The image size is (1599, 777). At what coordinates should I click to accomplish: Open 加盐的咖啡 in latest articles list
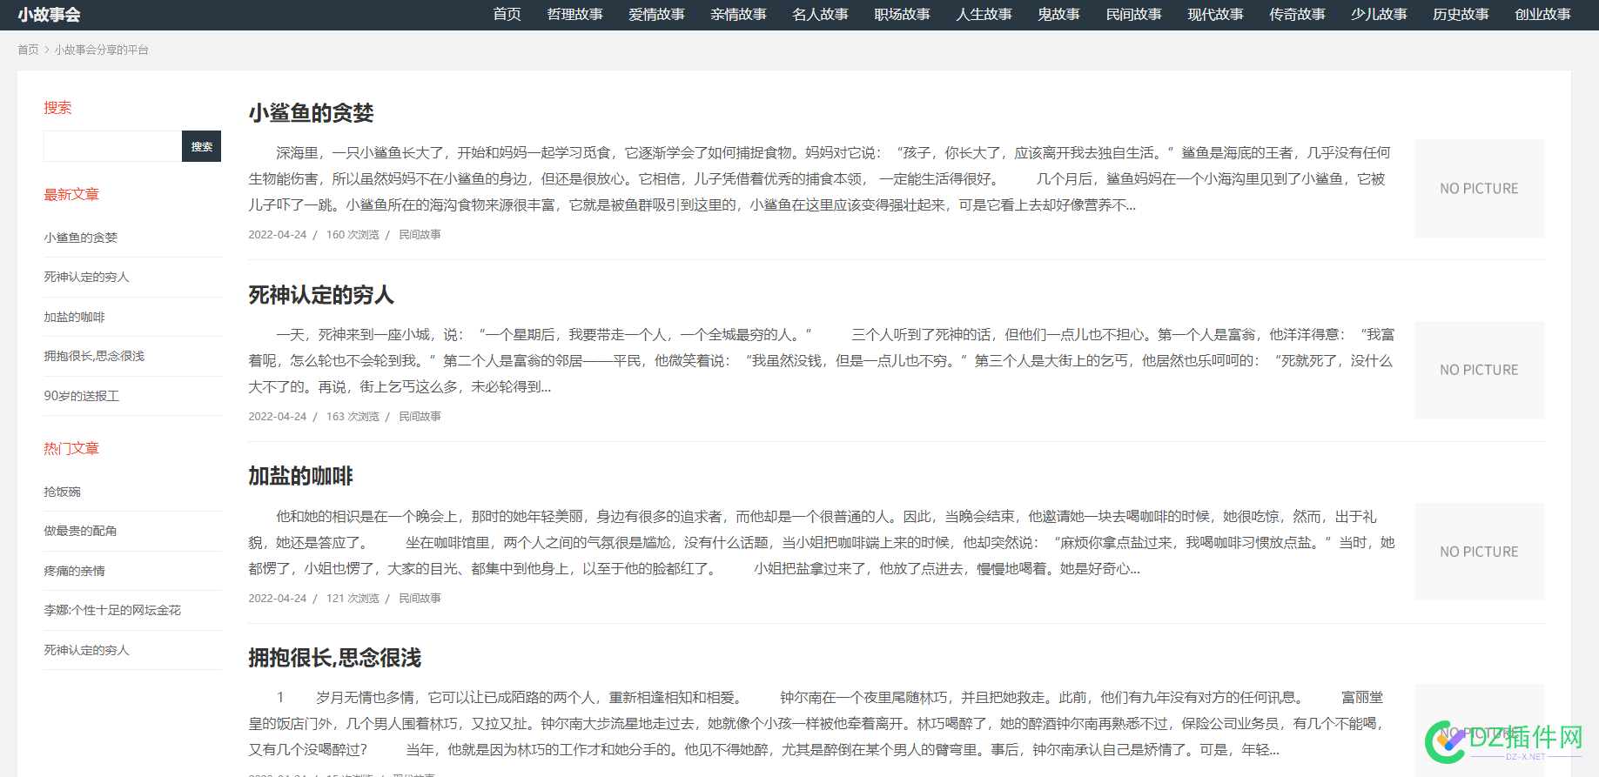(74, 317)
